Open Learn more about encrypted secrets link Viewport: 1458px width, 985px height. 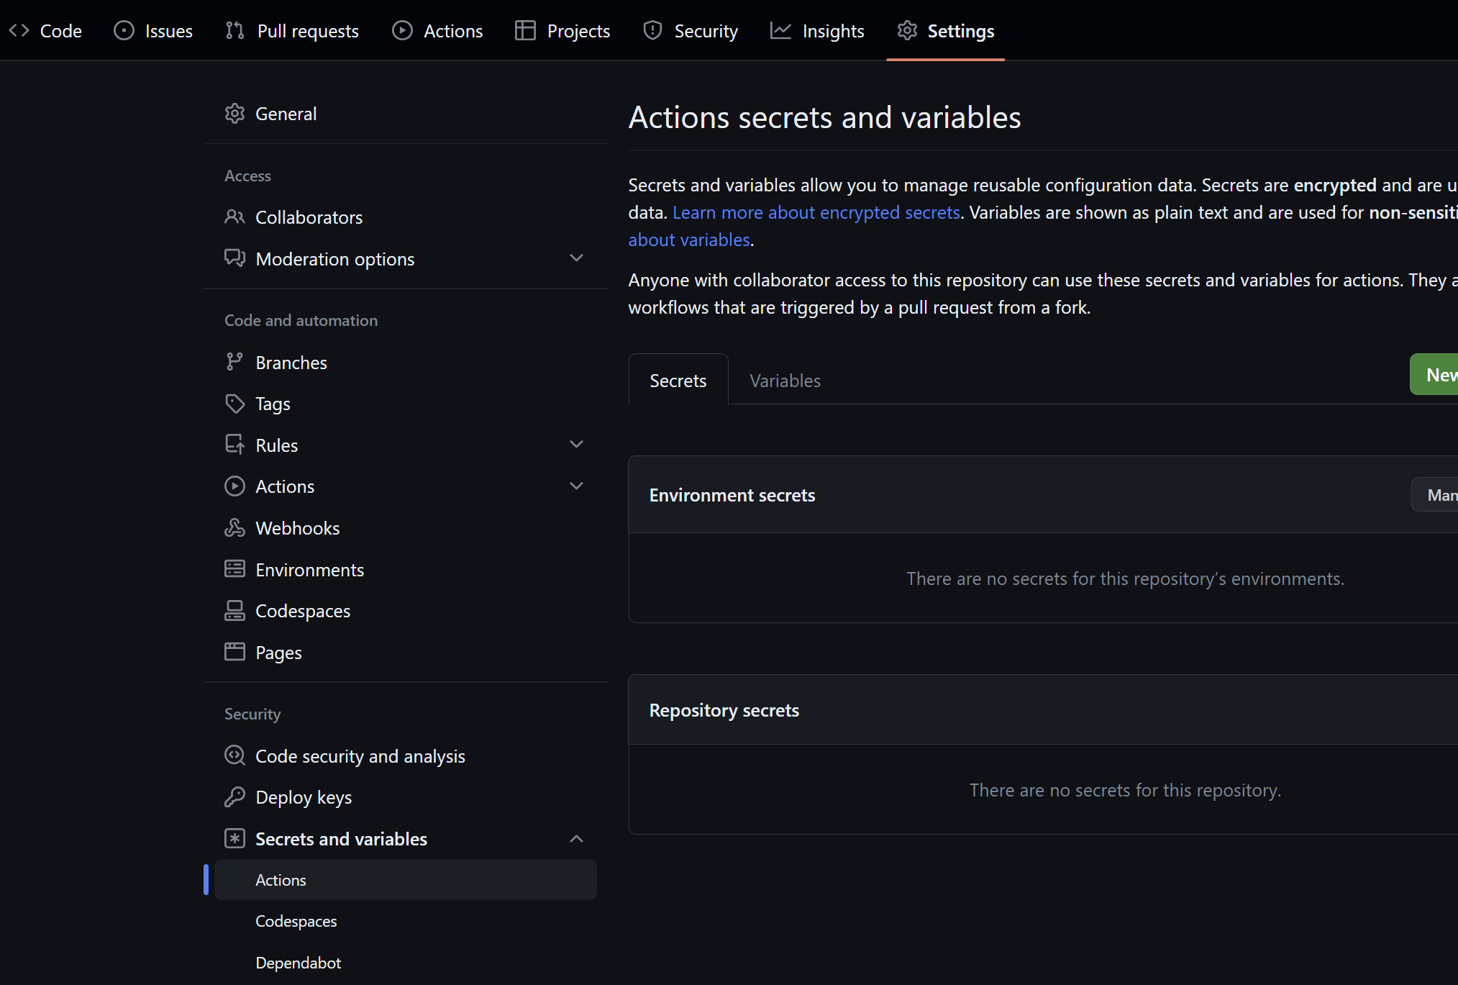(x=816, y=212)
